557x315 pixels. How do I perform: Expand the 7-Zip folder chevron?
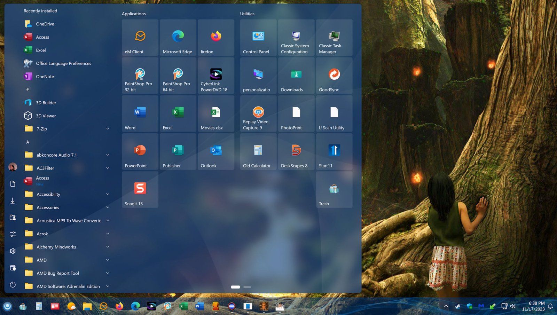point(108,129)
